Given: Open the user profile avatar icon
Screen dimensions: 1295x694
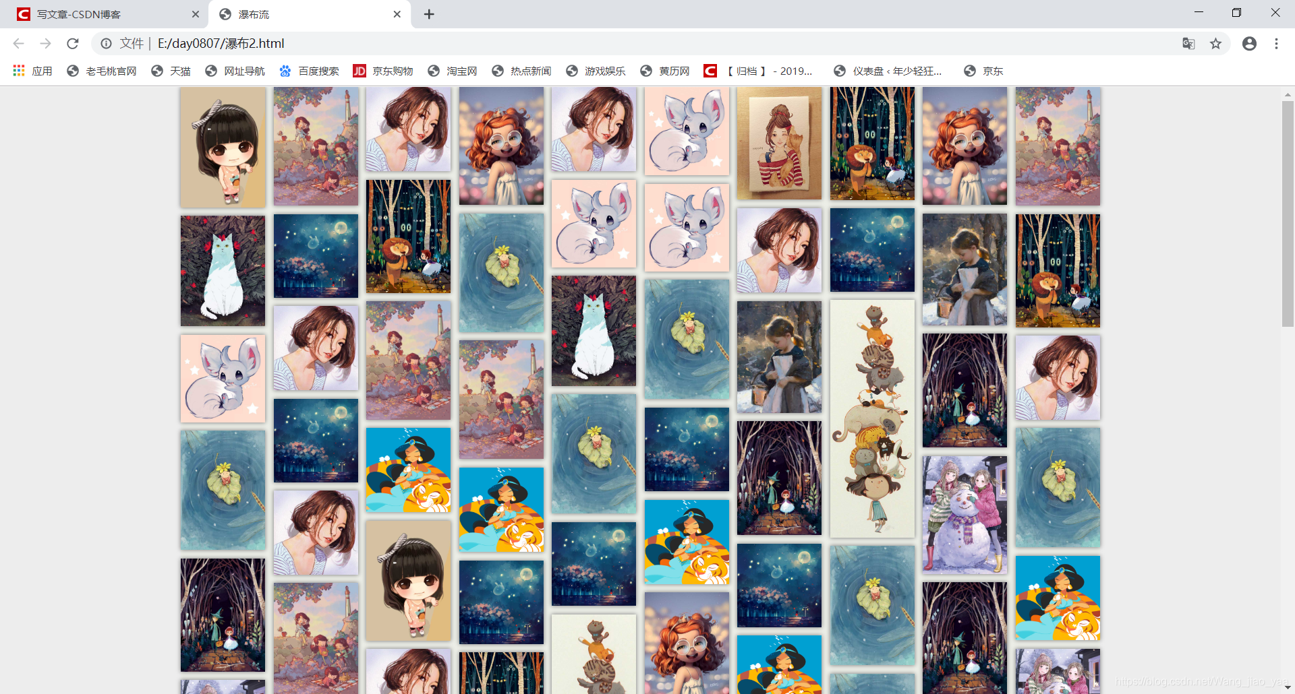Looking at the screenshot, I should (x=1249, y=44).
